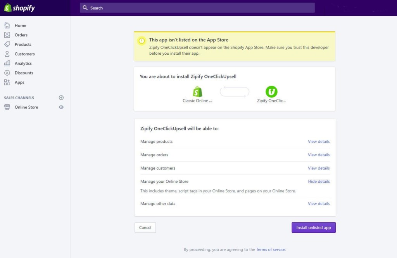Click the 'Manage products' permission text
This screenshot has width=397, height=258.
[x=157, y=142]
